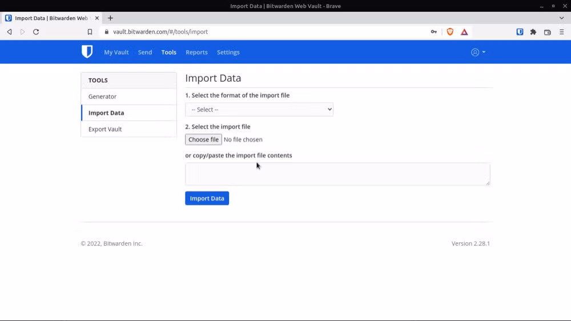The width and height of the screenshot is (571, 321).
Task: Select the Import Data browser tab
Action: pos(51,18)
